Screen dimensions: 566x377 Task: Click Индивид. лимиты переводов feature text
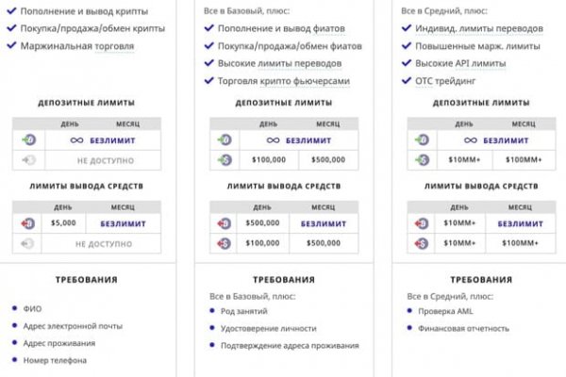click(x=478, y=28)
